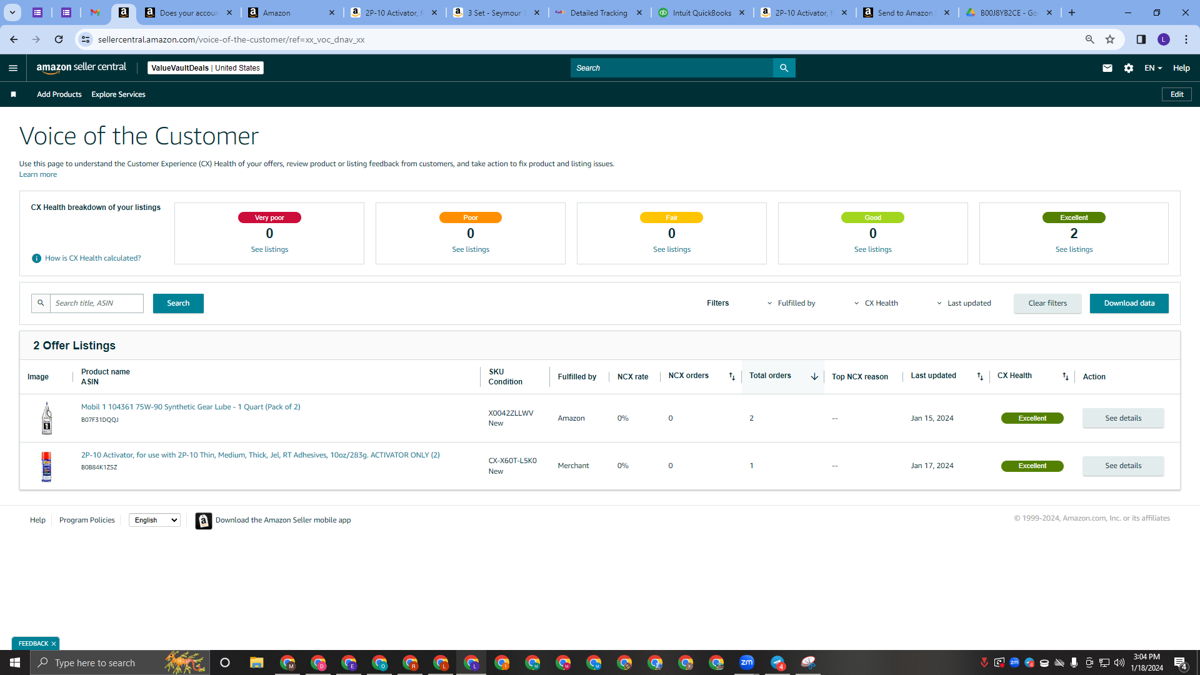This screenshot has width=1200, height=675.
Task: Open the Help link in header
Action: [x=1181, y=68]
